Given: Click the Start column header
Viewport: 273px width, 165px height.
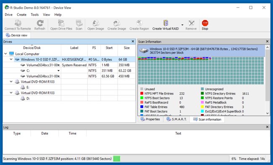Looking at the screenshot, I should tap(109, 48).
